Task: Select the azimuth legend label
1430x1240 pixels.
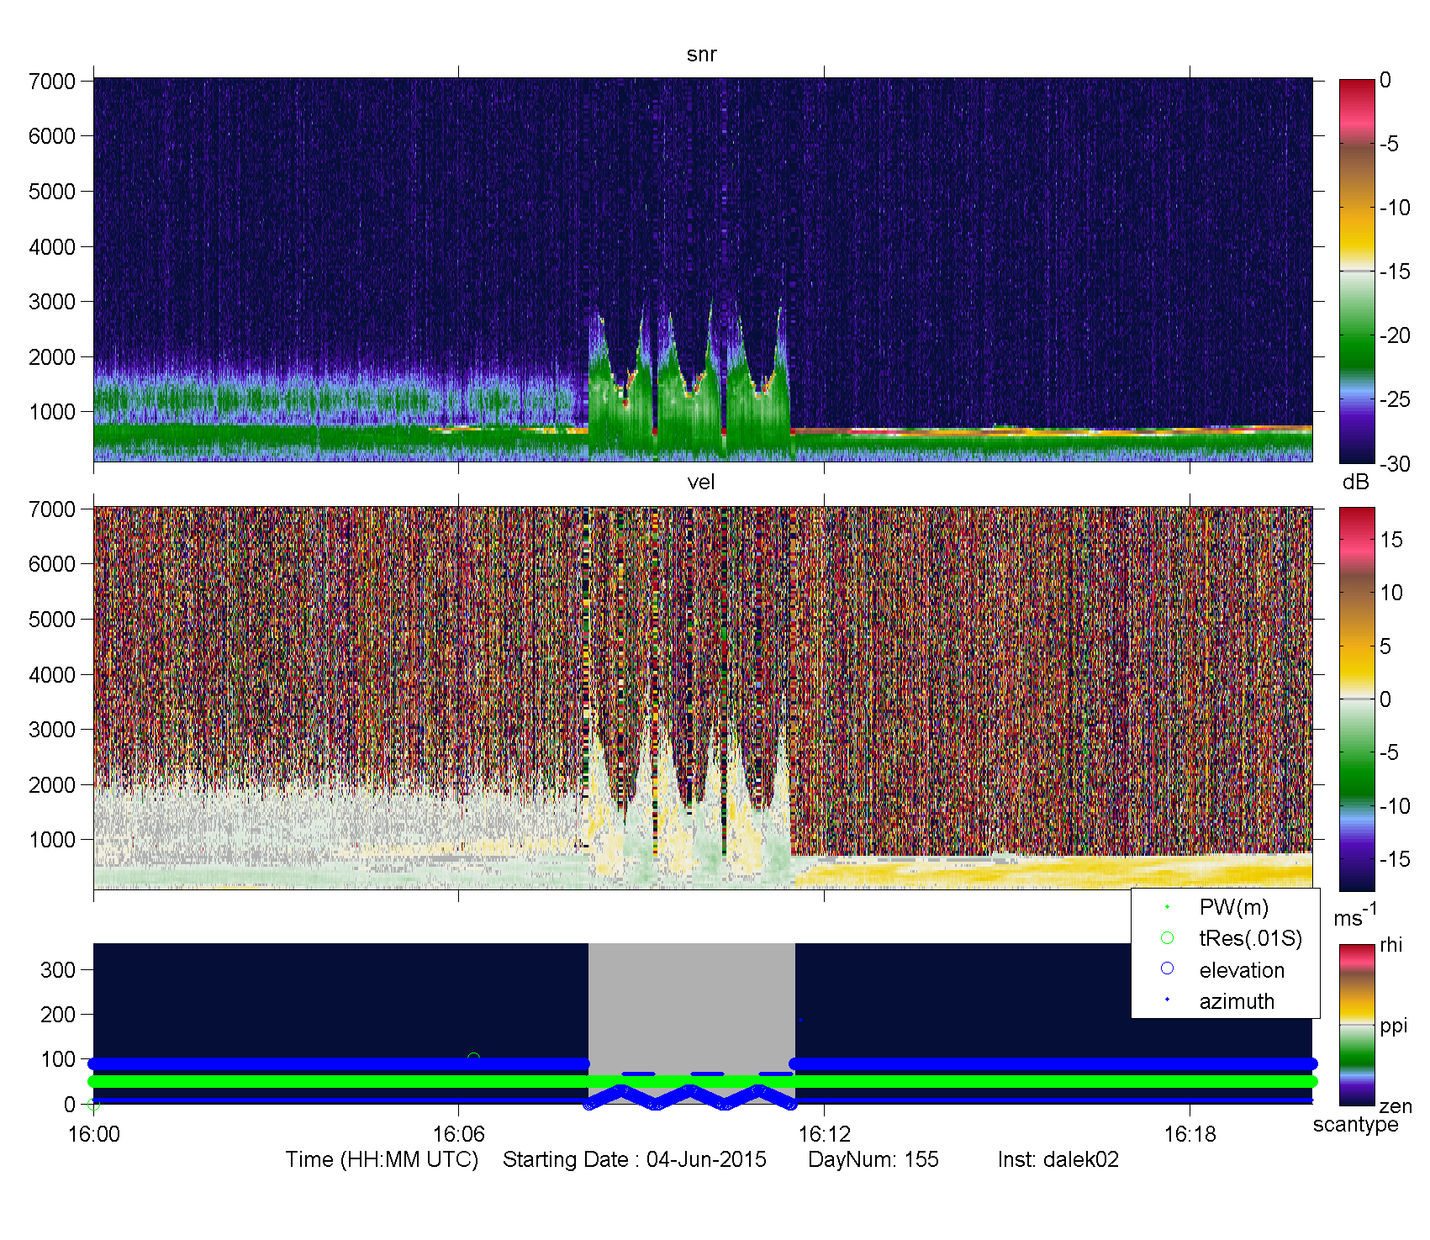Action: click(x=1237, y=1001)
